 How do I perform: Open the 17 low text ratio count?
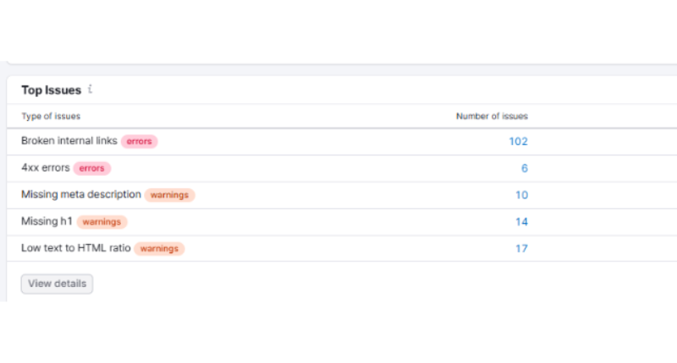click(521, 249)
